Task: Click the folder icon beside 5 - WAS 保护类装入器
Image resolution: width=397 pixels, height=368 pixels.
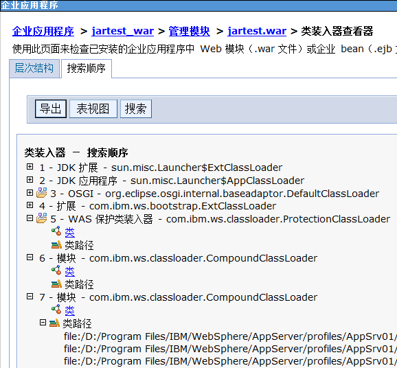Action: pos(41,218)
